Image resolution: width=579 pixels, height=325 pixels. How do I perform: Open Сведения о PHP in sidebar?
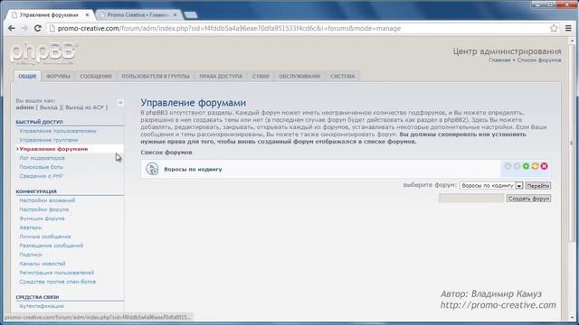click(41, 176)
